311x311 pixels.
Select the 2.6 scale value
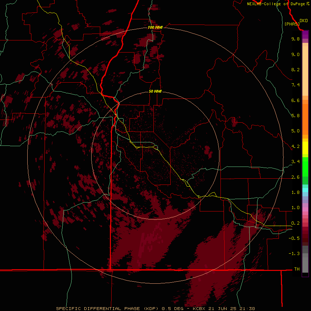[295, 177]
